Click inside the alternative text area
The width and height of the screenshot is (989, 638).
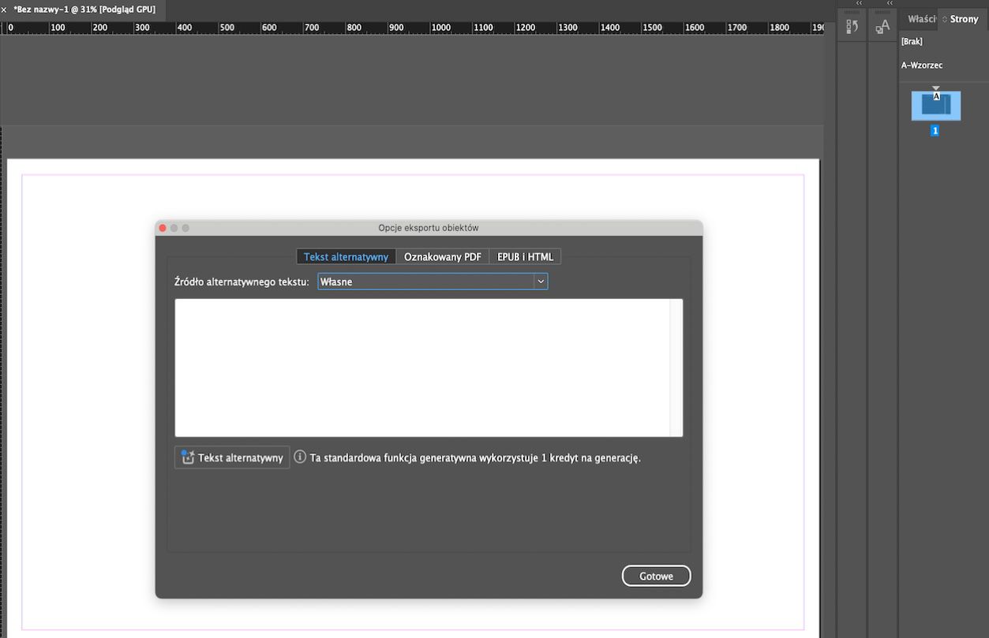tap(422, 368)
